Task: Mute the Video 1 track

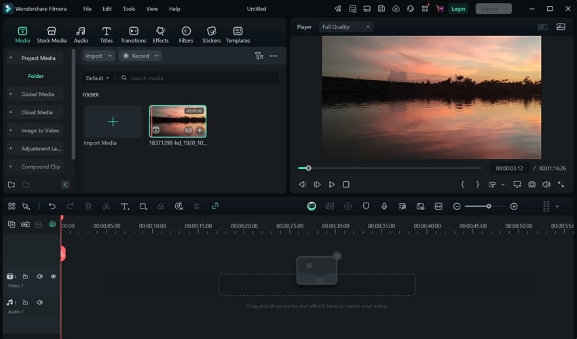Action: coord(40,276)
